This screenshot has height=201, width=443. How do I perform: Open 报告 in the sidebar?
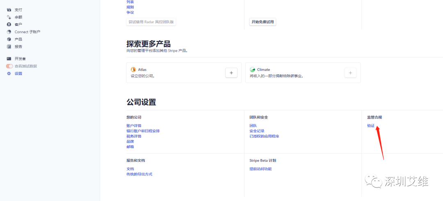click(18, 47)
